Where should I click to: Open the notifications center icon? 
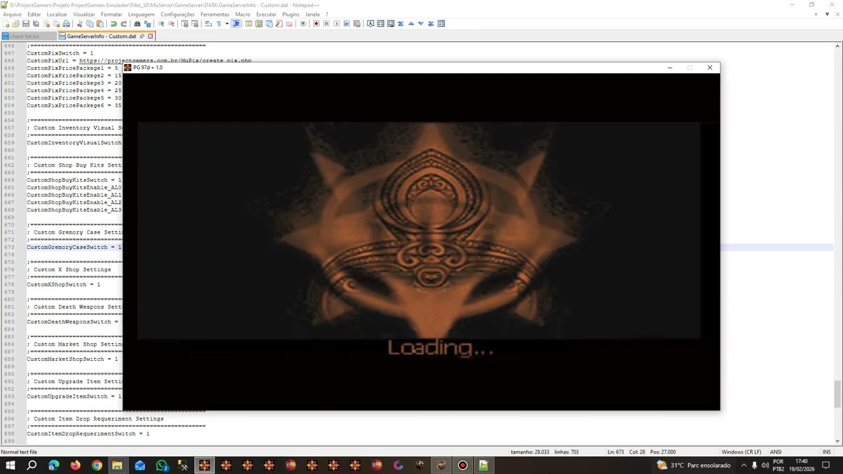click(x=825, y=465)
